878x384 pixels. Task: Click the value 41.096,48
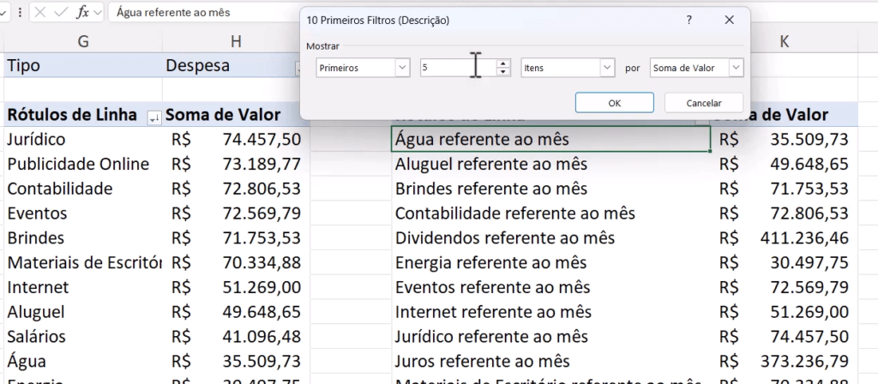point(262,336)
